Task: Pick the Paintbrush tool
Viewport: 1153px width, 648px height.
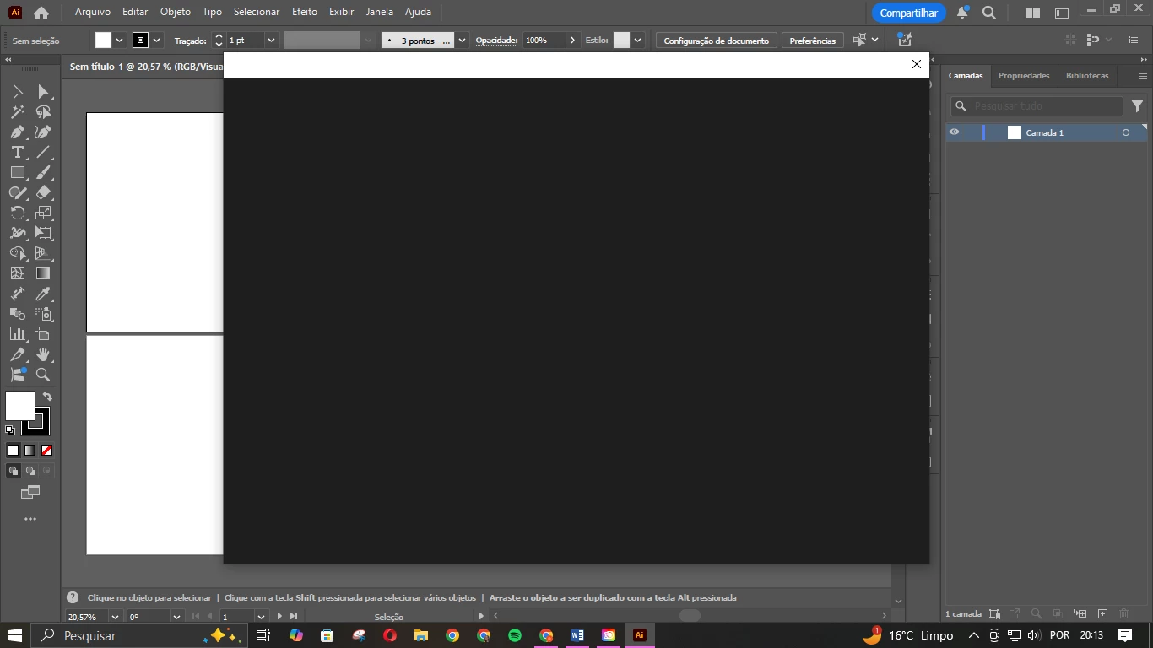Action: 44,172
